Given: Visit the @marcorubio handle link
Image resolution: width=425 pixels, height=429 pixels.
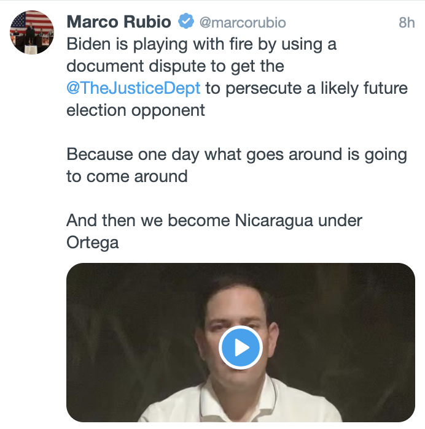Looking at the screenshot, I should [243, 23].
